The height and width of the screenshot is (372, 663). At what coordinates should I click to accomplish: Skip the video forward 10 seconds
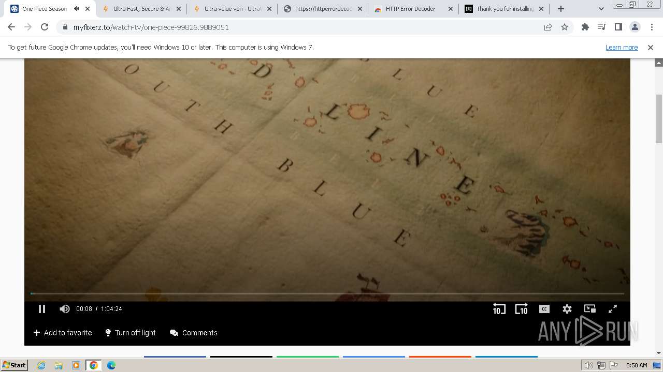[x=521, y=309]
